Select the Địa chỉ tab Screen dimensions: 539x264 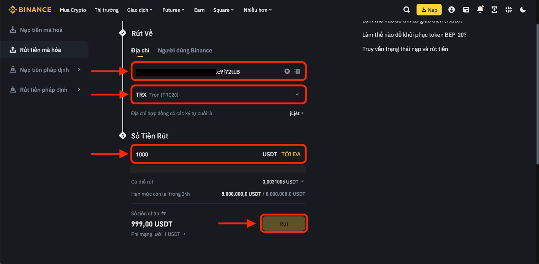pos(140,50)
